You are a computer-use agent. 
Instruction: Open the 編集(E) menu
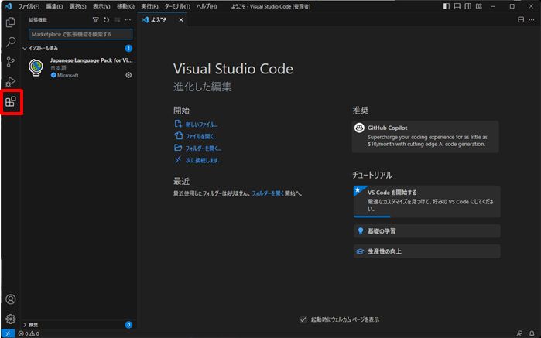point(54,6)
